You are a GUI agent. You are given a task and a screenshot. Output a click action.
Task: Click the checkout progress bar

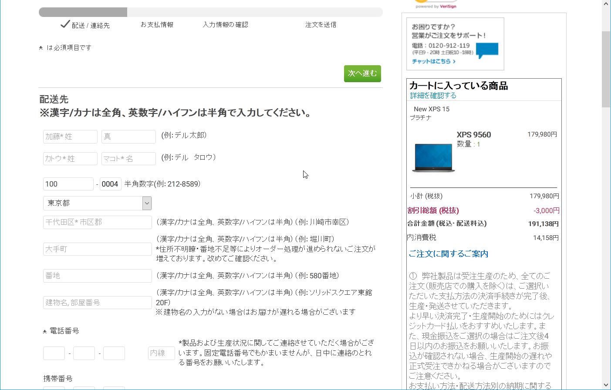coord(211,12)
